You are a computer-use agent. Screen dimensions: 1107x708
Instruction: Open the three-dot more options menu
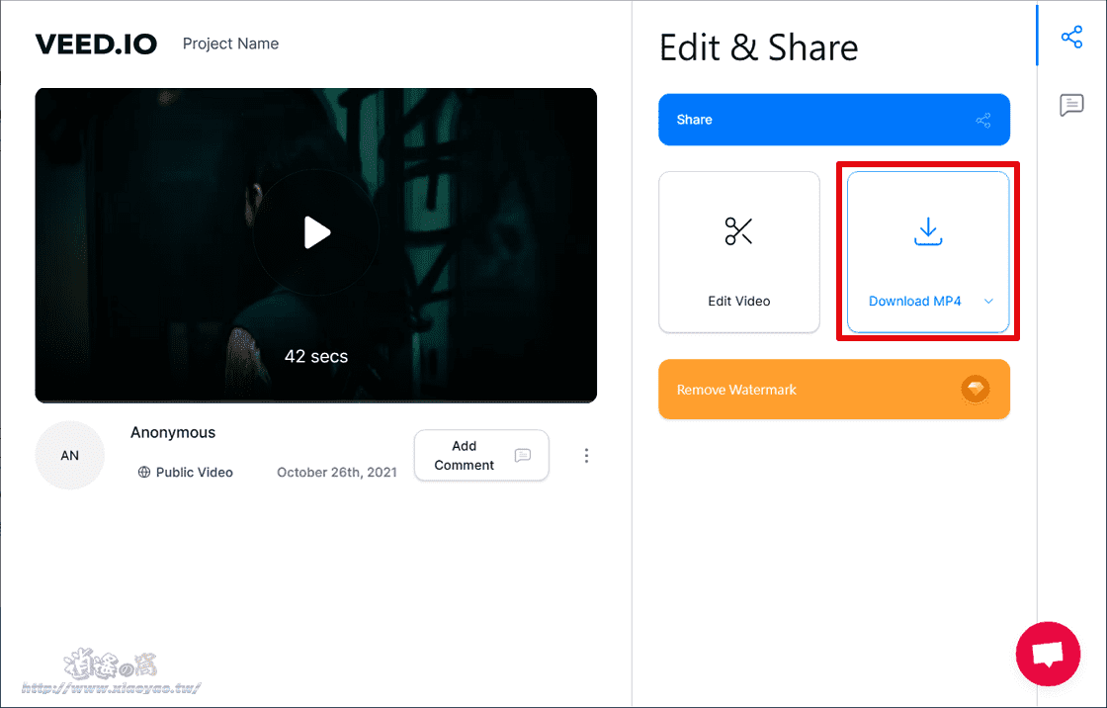point(586,456)
